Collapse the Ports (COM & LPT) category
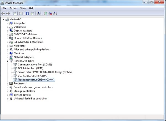 [7, 61]
